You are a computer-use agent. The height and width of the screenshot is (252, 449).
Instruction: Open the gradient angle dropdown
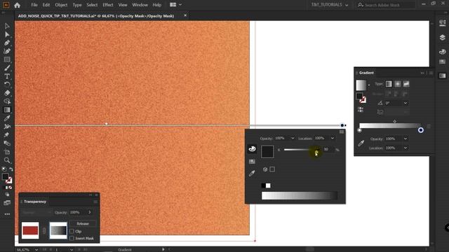[x=406, y=103]
